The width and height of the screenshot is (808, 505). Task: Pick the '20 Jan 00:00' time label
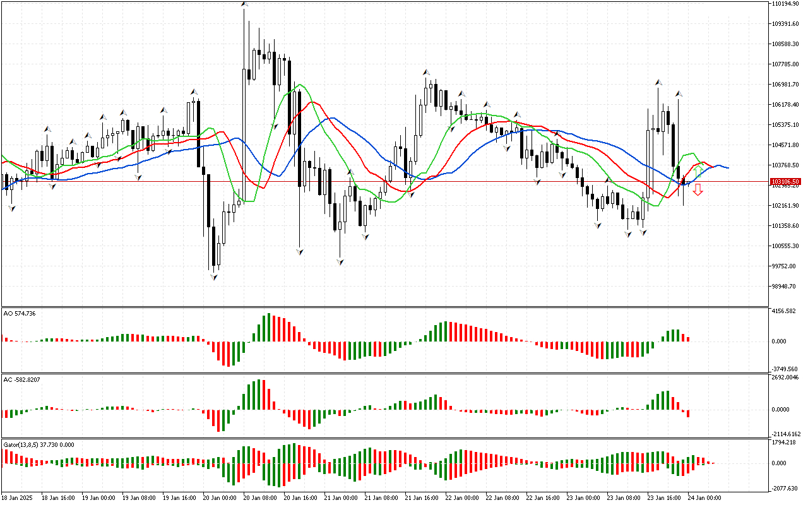(220, 498)
